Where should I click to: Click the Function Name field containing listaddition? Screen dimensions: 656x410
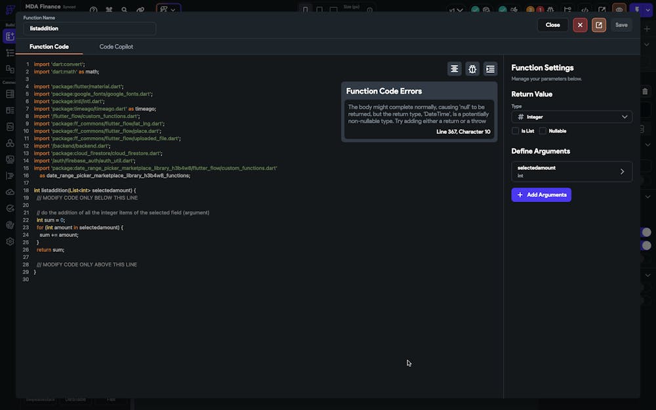point(89,28)
